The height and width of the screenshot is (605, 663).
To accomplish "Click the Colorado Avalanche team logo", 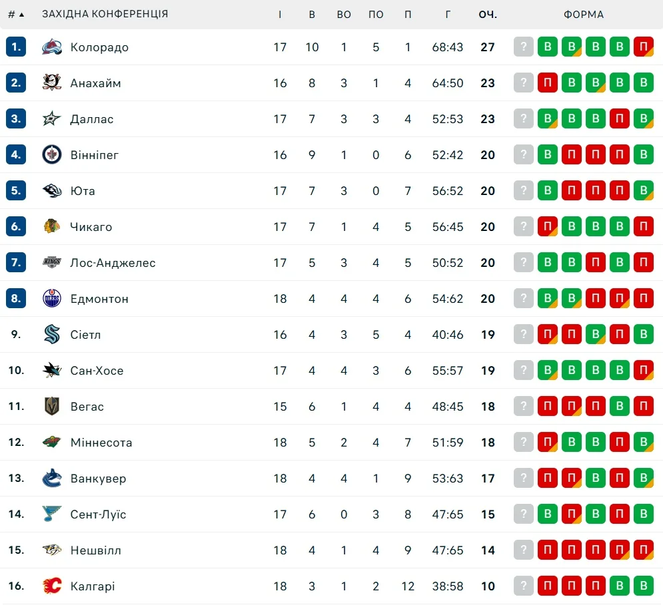I will pyautogui.click(x=52, y=47).
